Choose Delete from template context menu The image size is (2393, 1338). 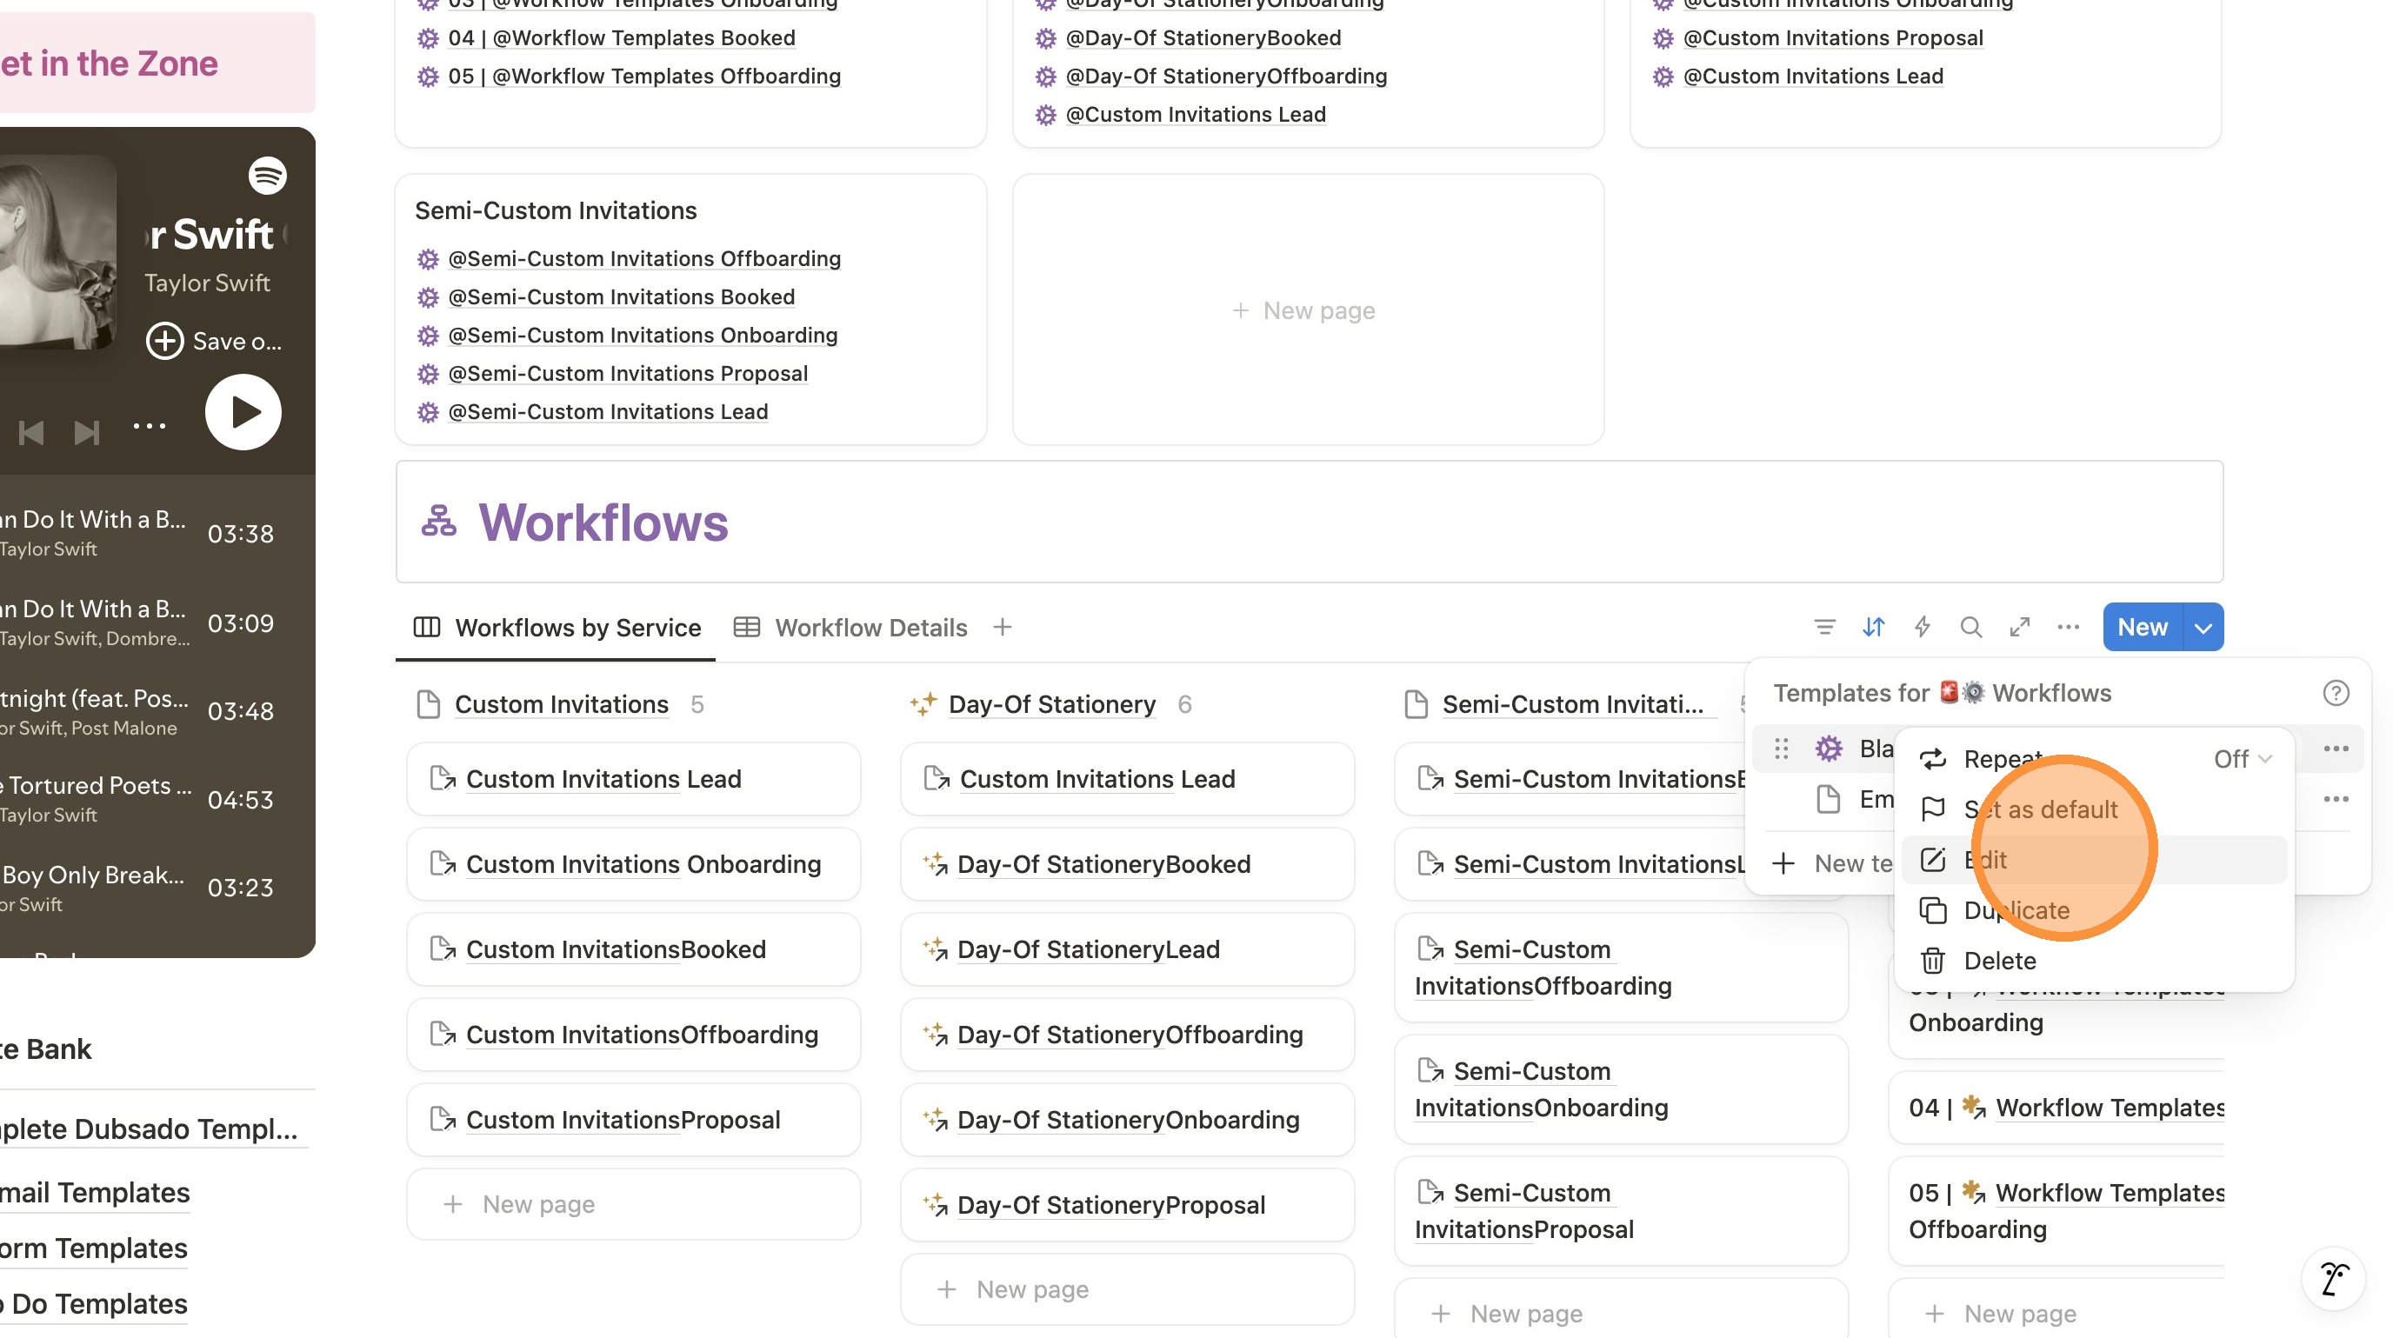coord(2094,961)
